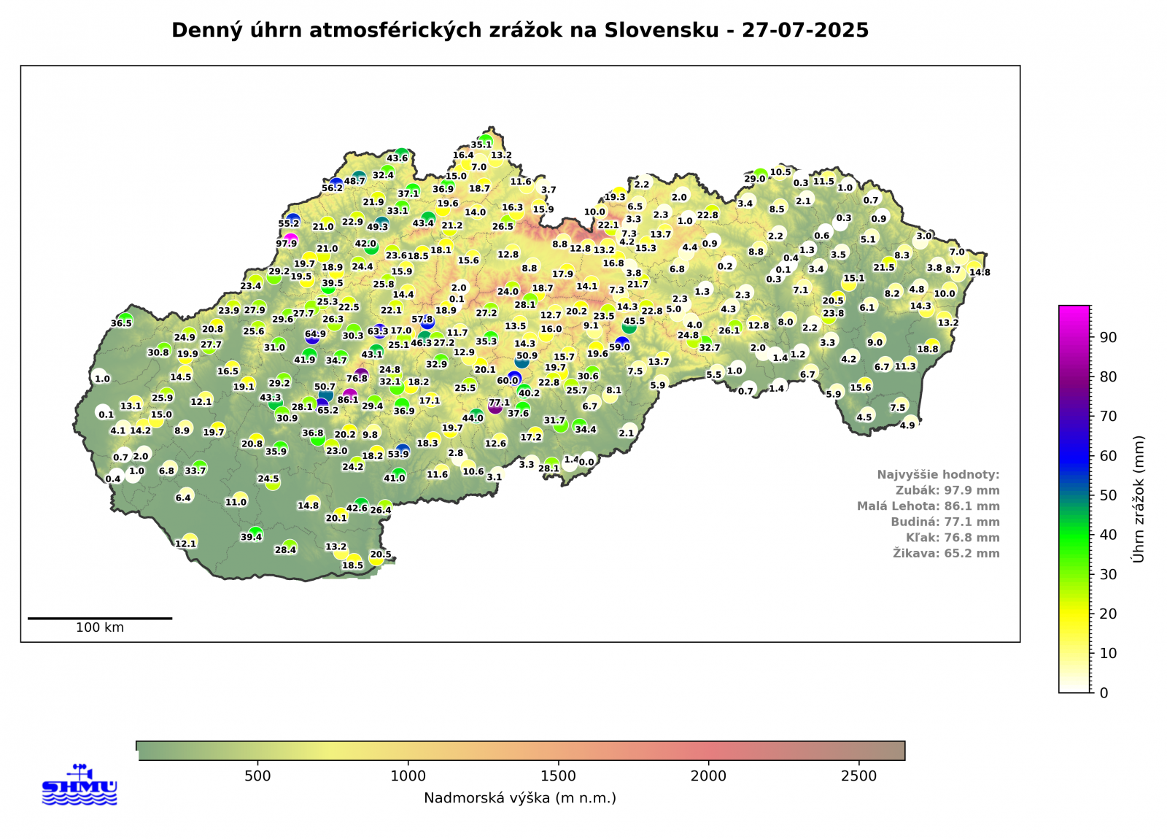1167x839 pixels.
Task: Click the 4.9 mm southeastern station marker
Action: click(x=910, y=422)
